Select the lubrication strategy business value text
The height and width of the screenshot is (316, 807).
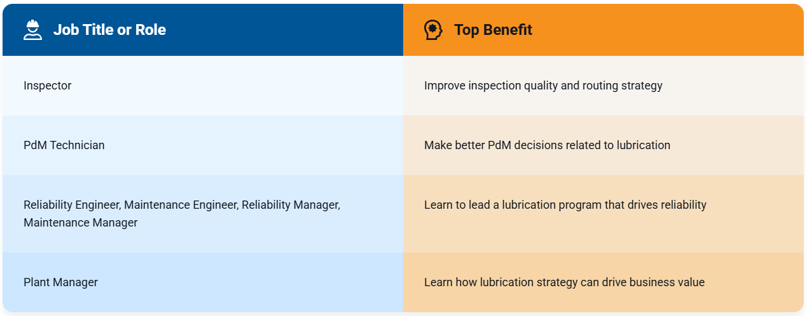pyautogui.click(x=564, y=282)
